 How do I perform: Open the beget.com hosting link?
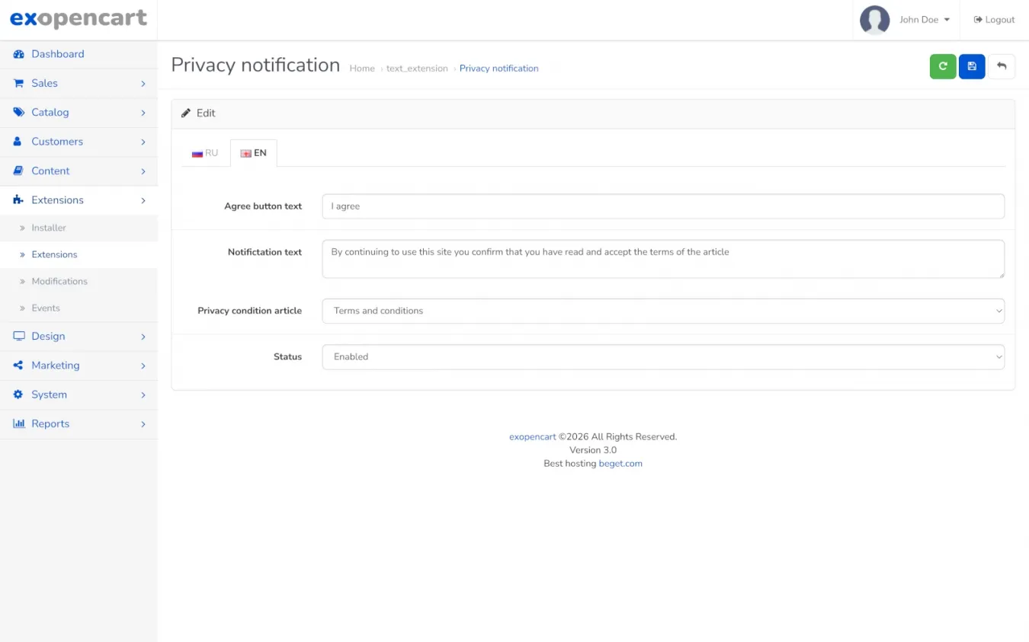click(x=620, y=463)
